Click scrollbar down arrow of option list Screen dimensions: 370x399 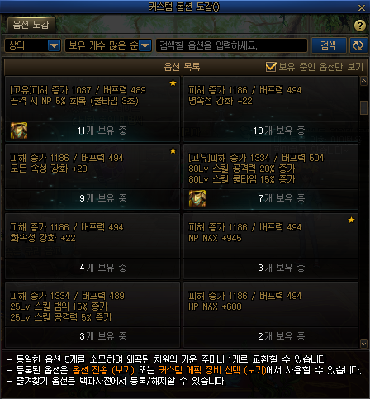click(x=363, y=344)
